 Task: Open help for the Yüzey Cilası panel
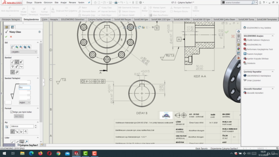pyautogui.click(x=39, y=32)
